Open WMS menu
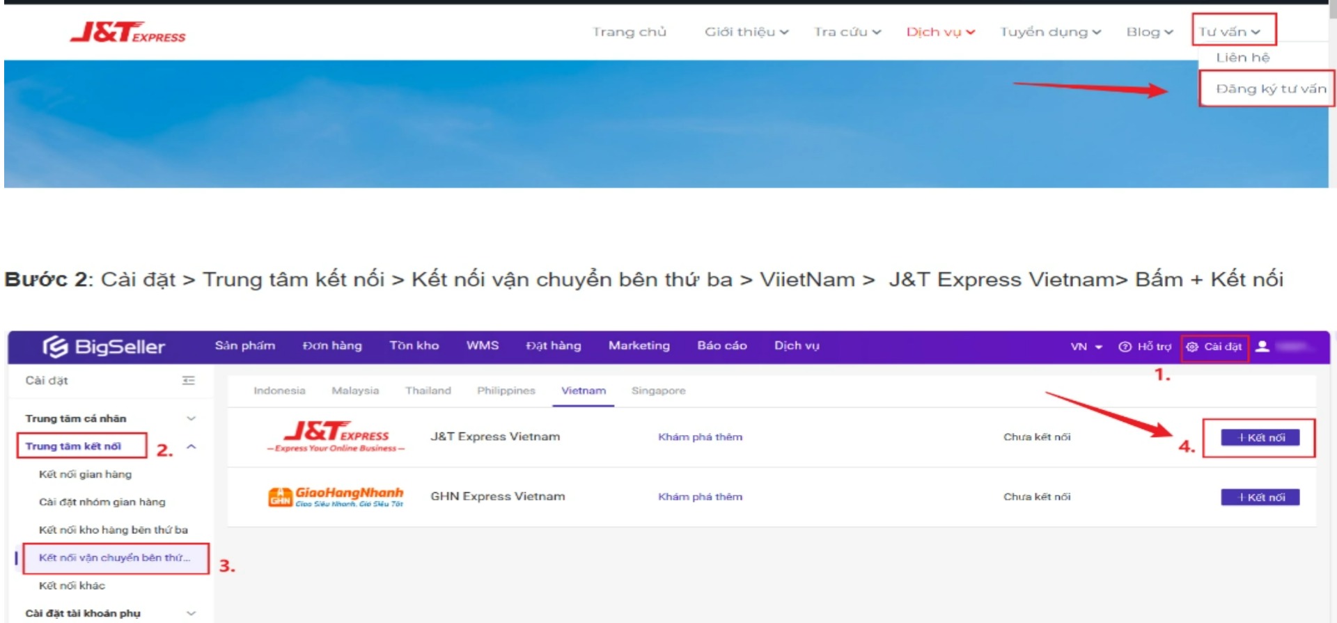The height and width of the screenshot is (623, 1337). click(x=483, y=346)
